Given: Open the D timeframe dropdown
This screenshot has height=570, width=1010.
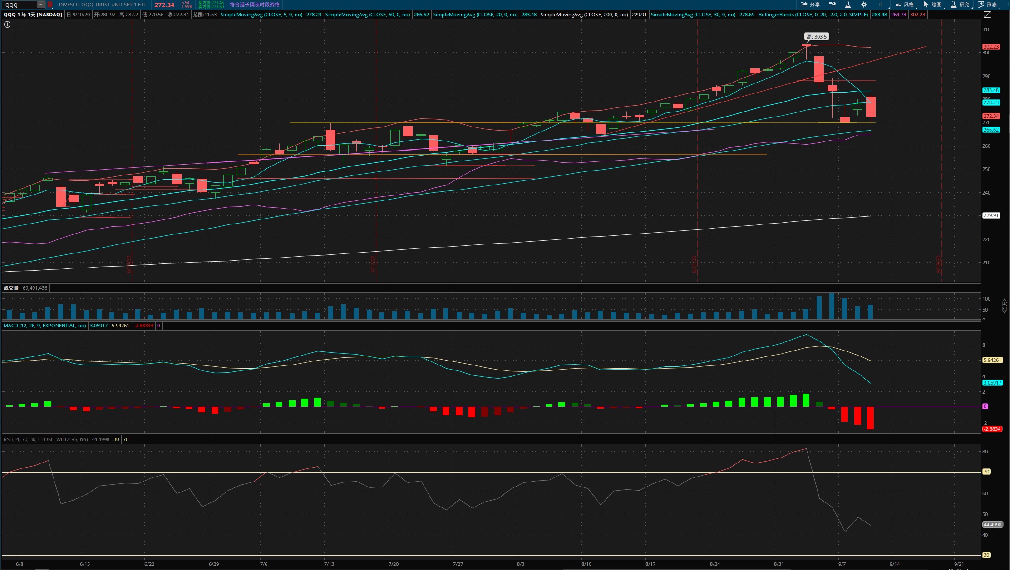Looking at the screenshot, I should 881,5.
